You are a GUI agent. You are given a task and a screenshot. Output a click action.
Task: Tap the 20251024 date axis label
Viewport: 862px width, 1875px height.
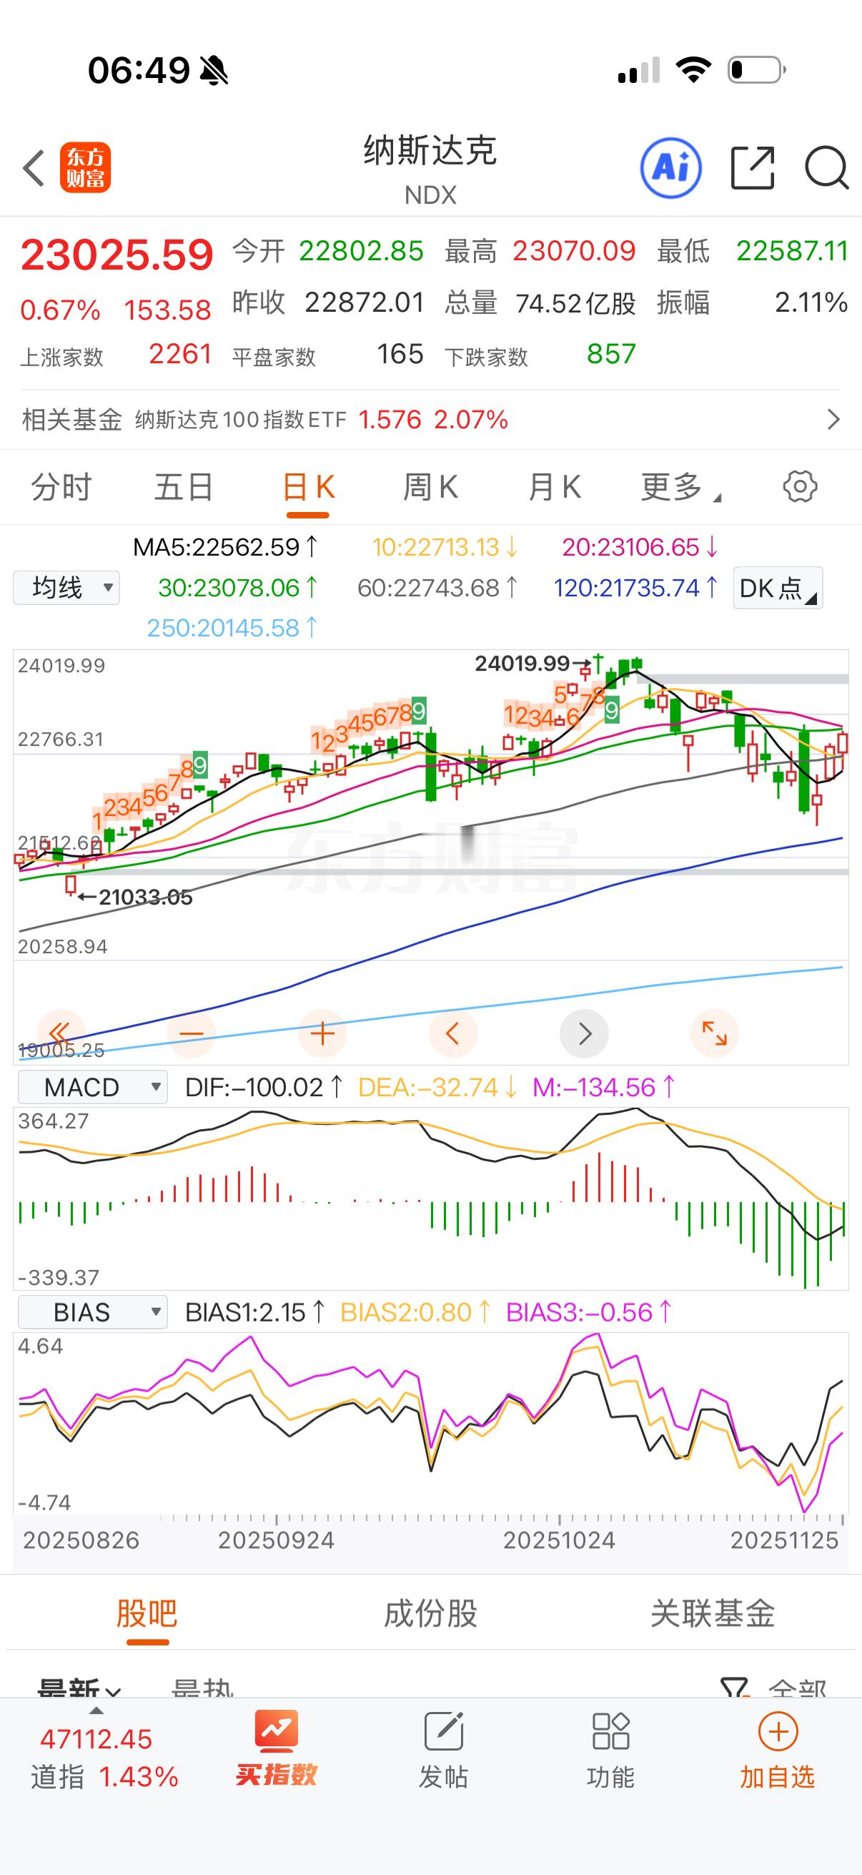560,1540
